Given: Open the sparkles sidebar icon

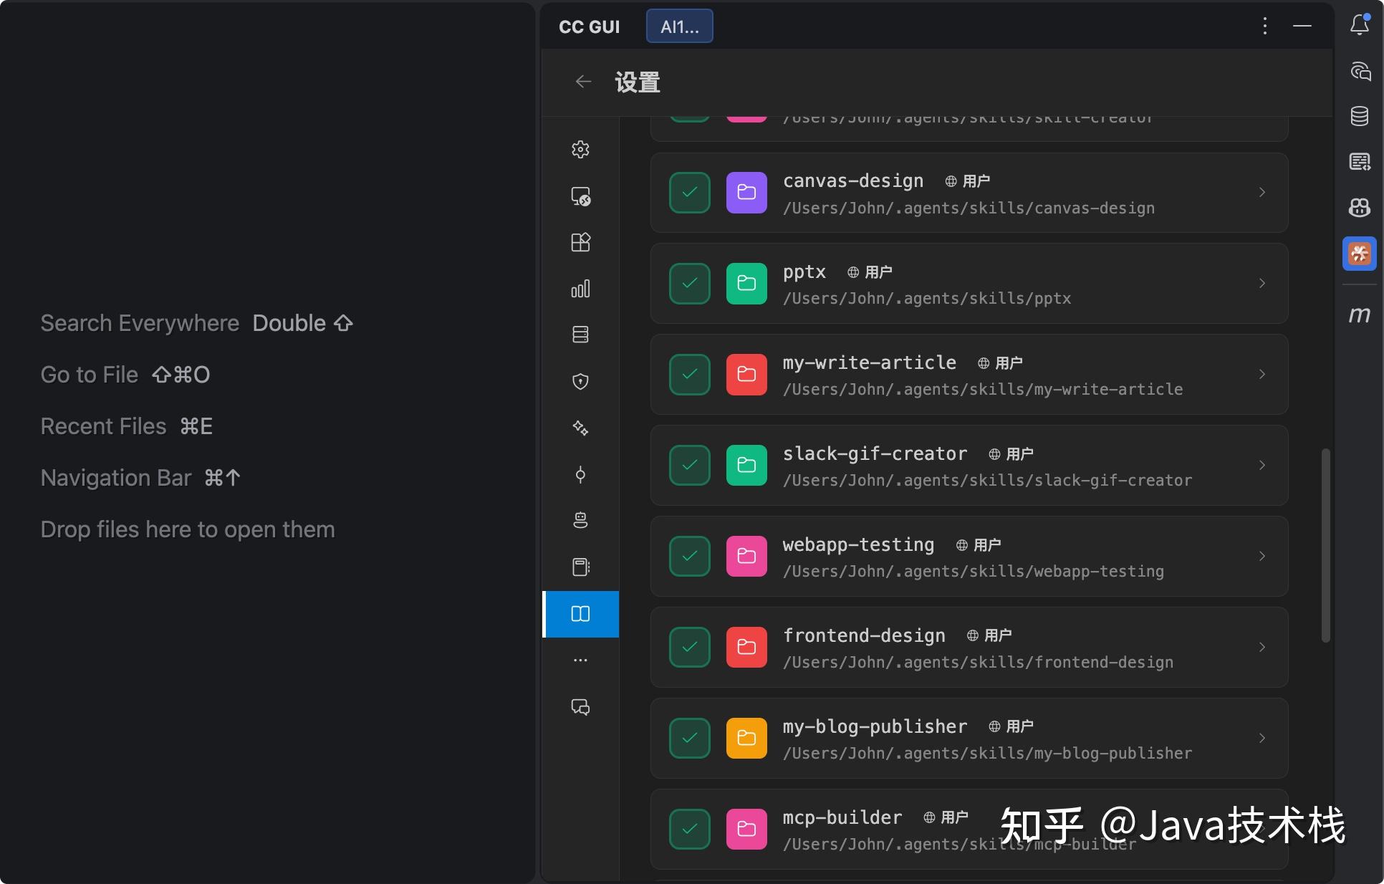Looking at the screenshot, I should point(580,428).
